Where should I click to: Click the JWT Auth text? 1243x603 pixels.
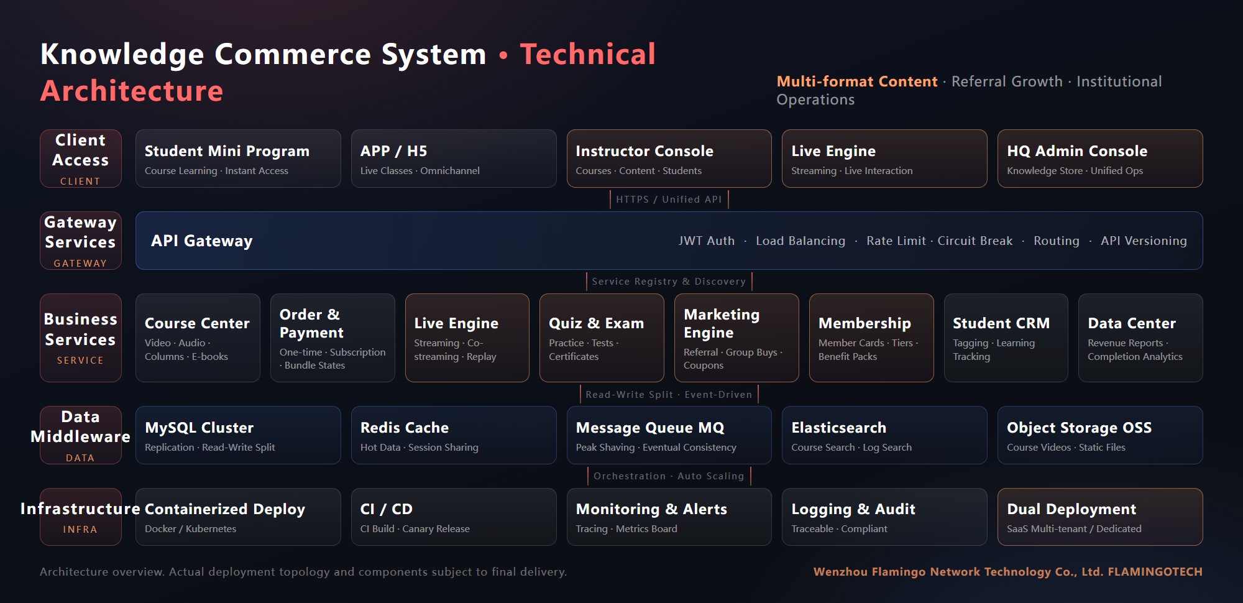[x=707, y=241]
